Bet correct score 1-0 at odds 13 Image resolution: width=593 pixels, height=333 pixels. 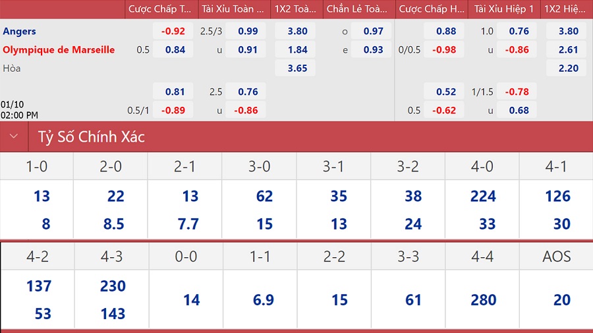coord(42,196)
